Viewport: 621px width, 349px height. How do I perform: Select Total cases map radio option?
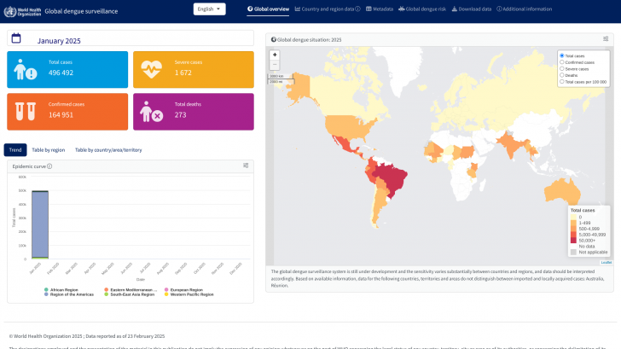[x=561, y=55]
